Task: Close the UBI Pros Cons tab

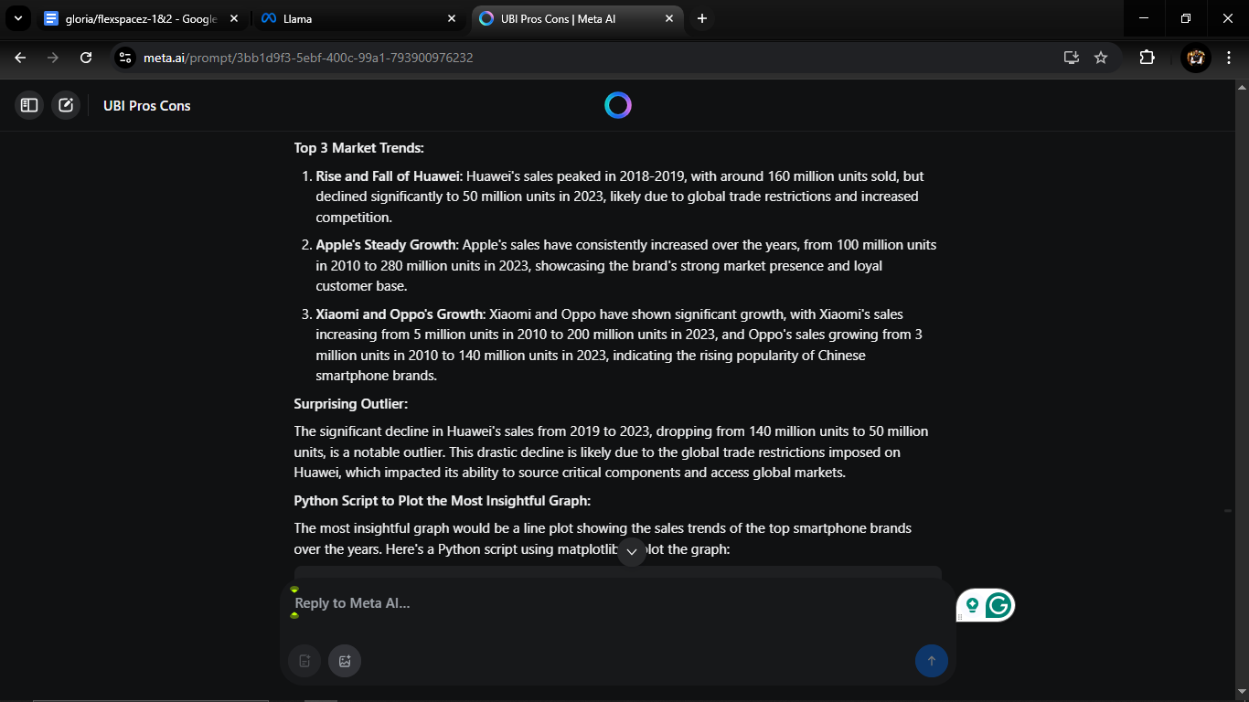Action: tap(669, 18)
